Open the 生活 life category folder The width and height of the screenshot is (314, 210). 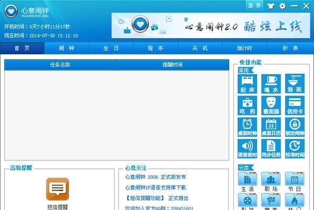click(x=248, y=182)
